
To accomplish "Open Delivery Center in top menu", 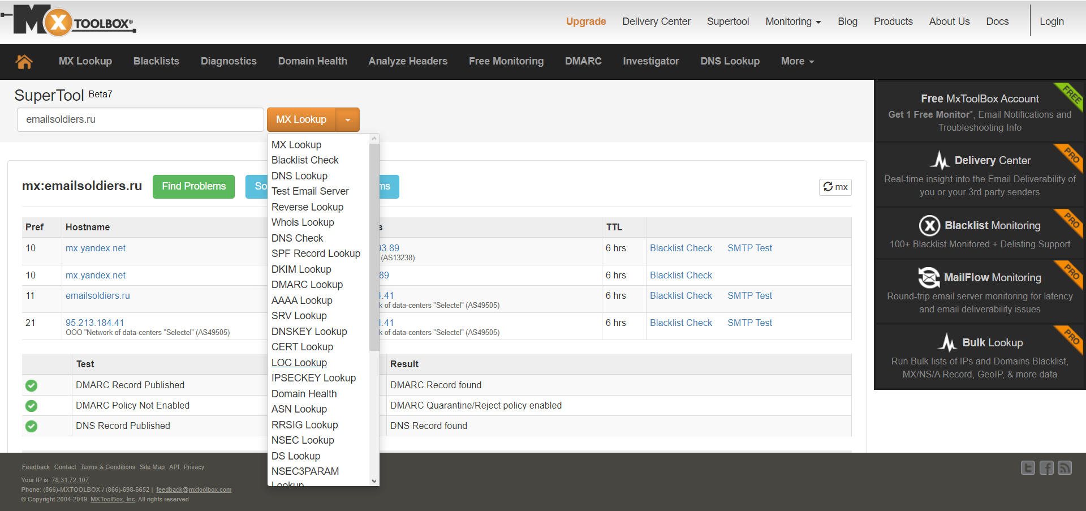I will (x=656, y=22).
